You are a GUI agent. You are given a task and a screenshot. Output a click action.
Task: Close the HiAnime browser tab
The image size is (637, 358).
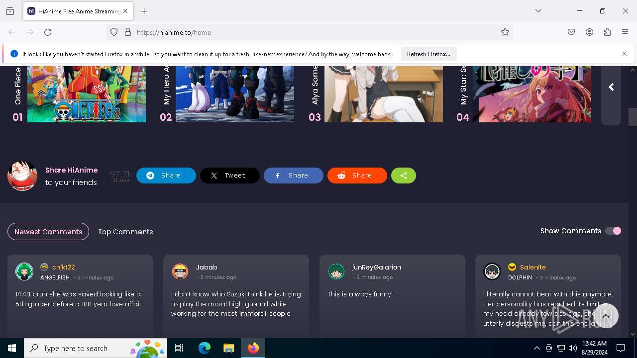coord(125,11)
